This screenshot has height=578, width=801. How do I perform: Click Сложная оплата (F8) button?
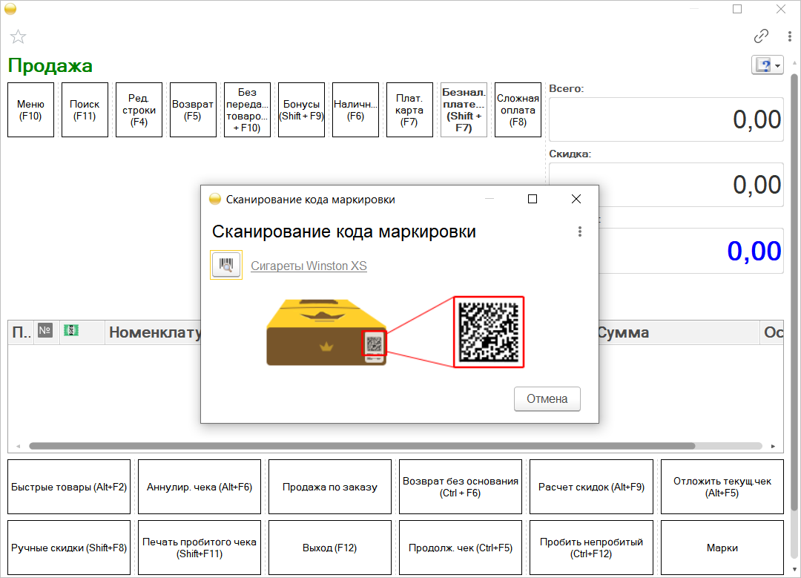(518, 110)
